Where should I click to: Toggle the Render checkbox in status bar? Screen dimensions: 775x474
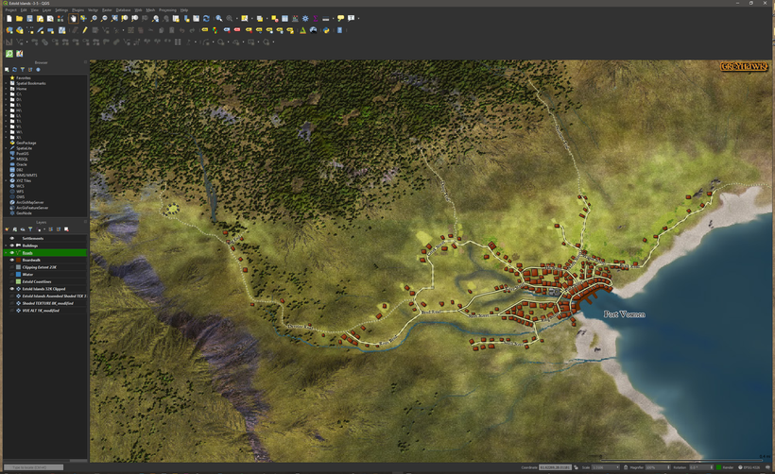pyautogui.click(x=720, y=467)
